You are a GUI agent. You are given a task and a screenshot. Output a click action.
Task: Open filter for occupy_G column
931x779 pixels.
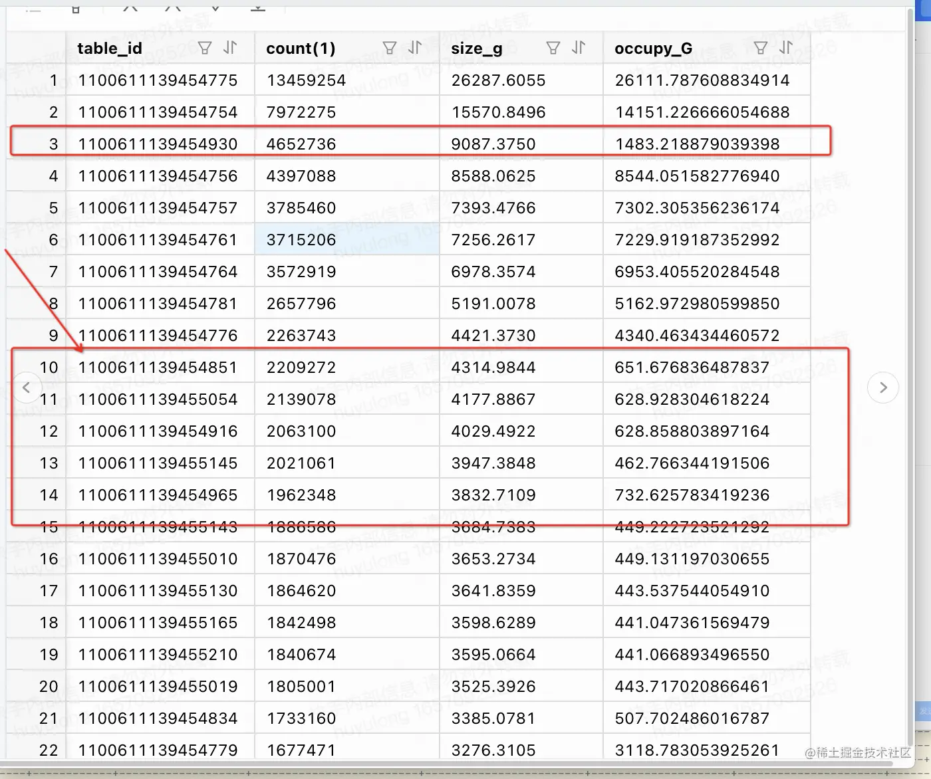pyautogui.click(x=761, y=48)
